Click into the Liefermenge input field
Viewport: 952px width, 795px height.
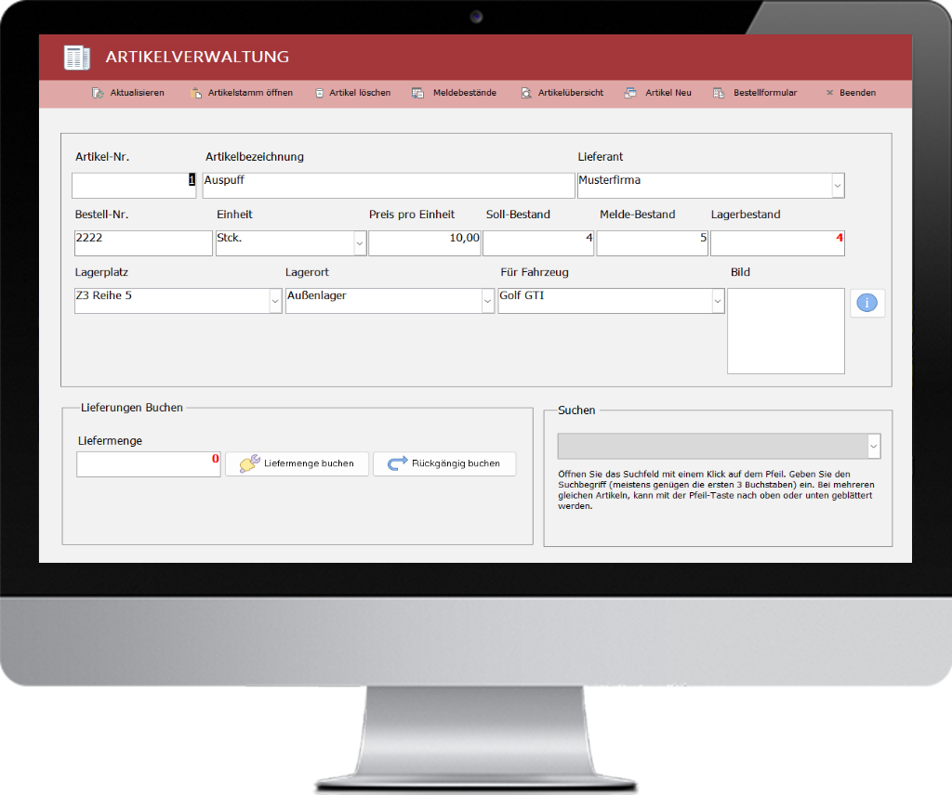(148, 464)
